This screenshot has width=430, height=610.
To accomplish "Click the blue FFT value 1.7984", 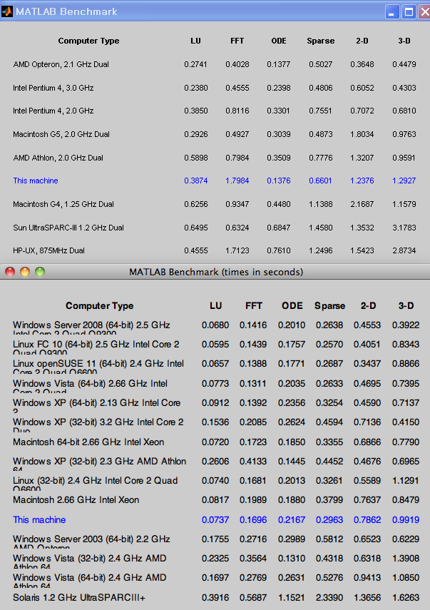I will click(237, 181).
